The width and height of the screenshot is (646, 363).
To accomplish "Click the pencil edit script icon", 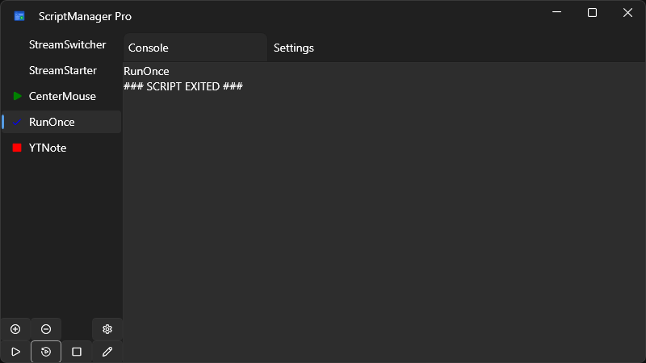I will pyautogui.click(x=107, y=352).
